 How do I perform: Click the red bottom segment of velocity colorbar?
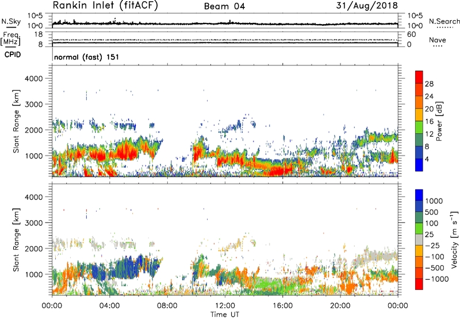(419, 284)
